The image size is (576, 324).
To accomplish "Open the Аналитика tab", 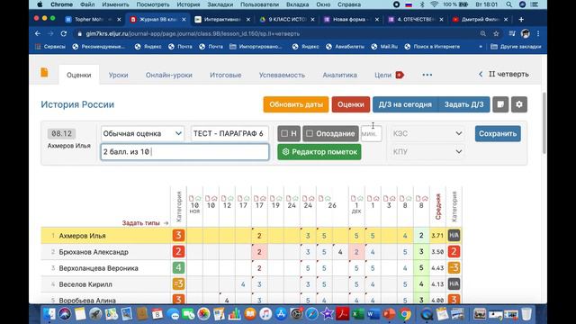I will (340, 75).
